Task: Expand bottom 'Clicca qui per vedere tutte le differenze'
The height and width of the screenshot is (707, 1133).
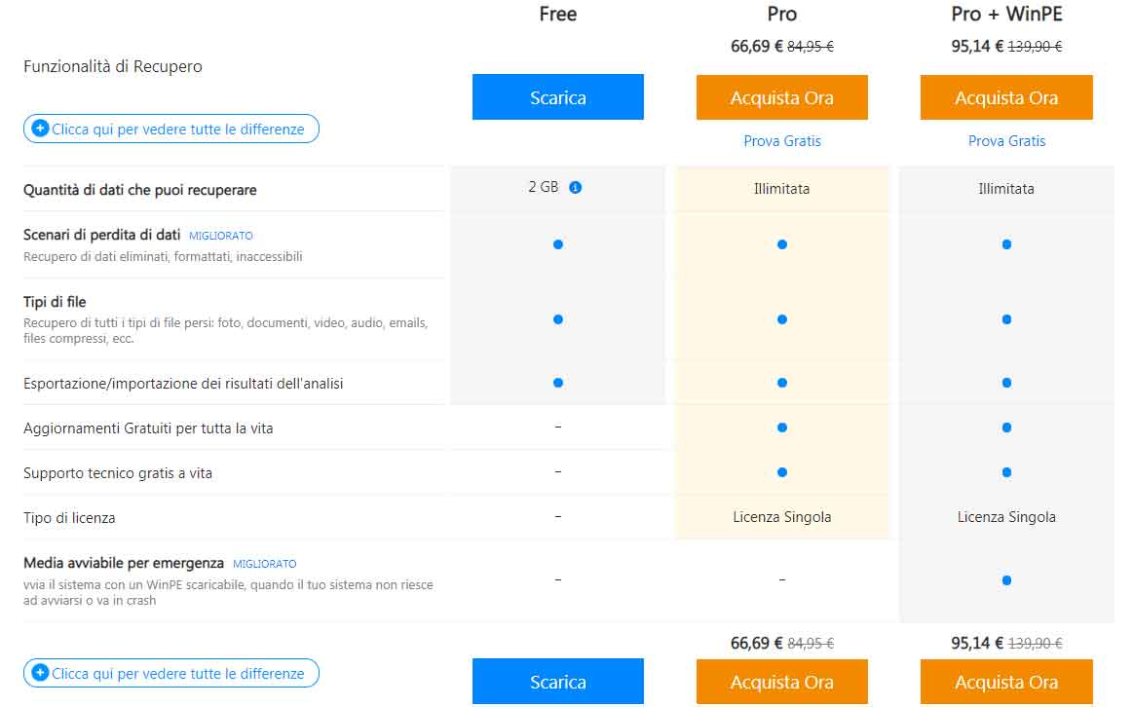Action: coord(177,673)
